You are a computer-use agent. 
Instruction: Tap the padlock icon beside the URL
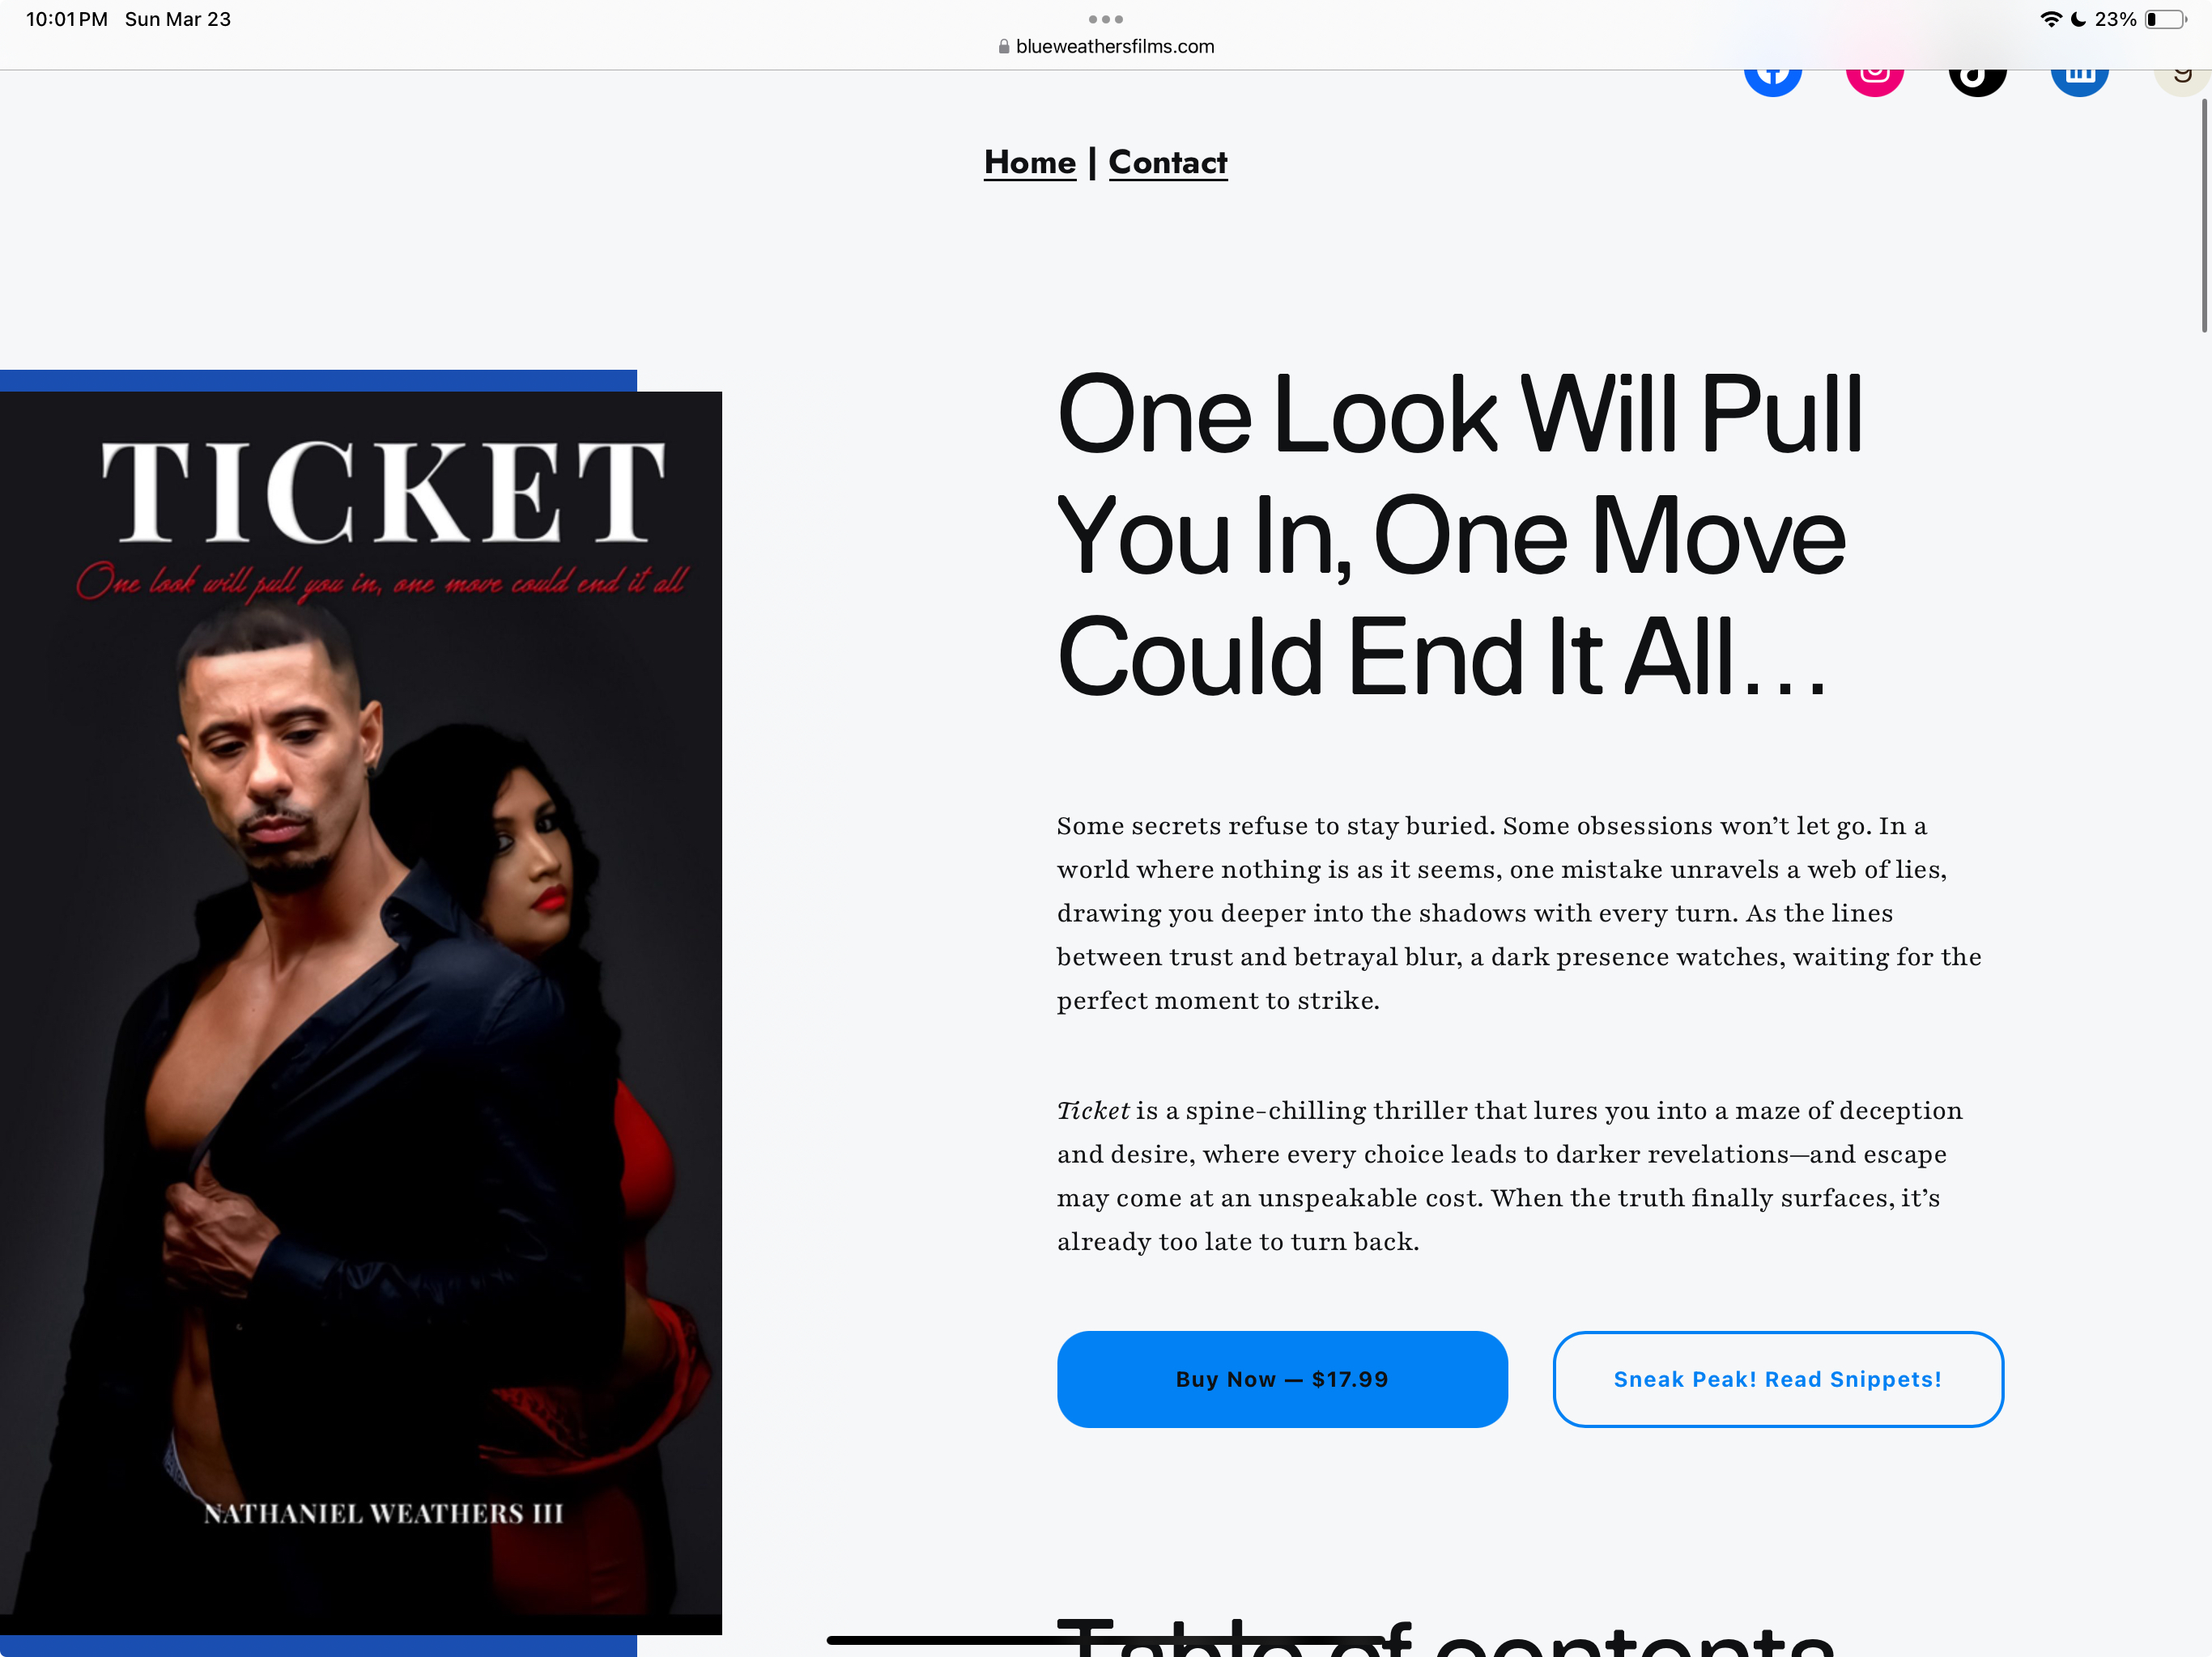[x=1004, y=46]
